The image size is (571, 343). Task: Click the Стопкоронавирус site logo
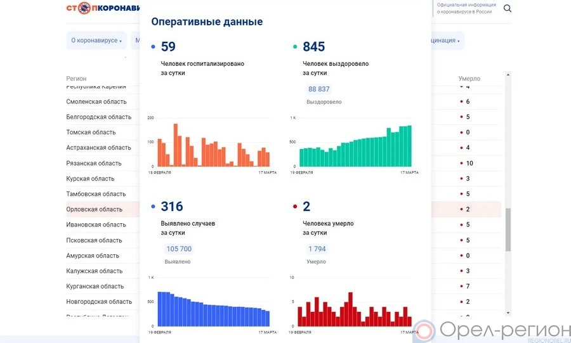pyautogui.click(x=103, y=8)
